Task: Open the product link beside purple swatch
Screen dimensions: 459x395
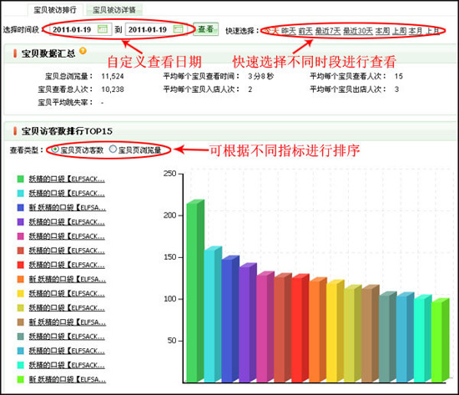Action: 67,222
